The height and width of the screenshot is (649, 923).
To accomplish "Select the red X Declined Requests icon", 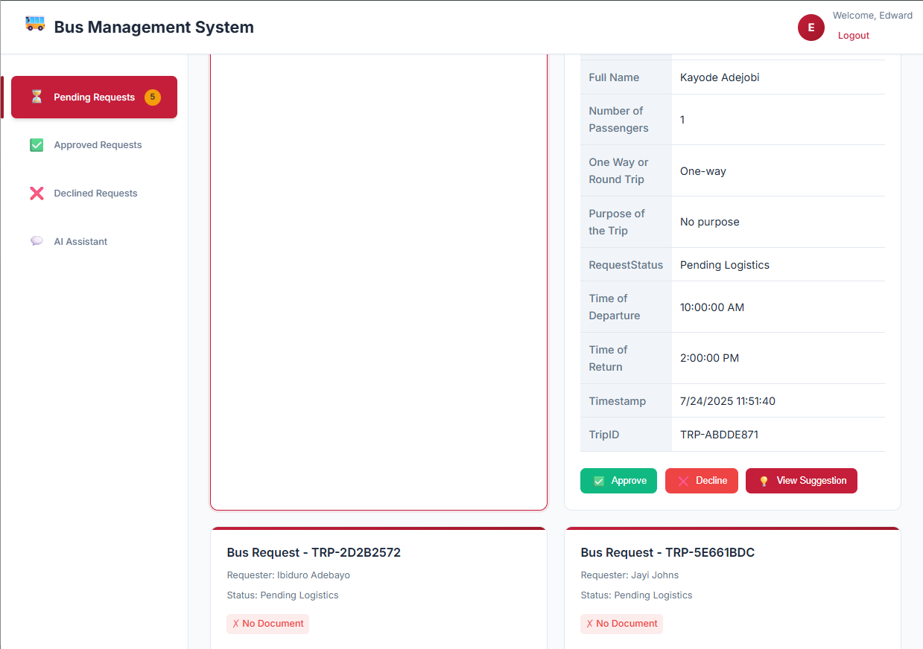I will pos(36,193).
